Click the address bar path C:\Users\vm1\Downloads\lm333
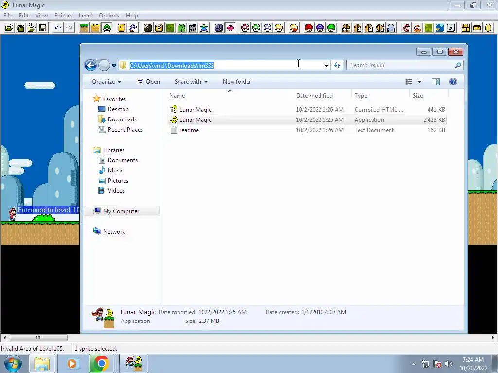This screenshot has height=373, width=498. (172, 66)
